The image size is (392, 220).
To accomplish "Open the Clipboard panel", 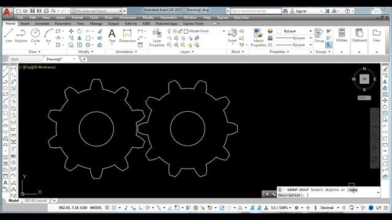I will [x=359, y=35].
